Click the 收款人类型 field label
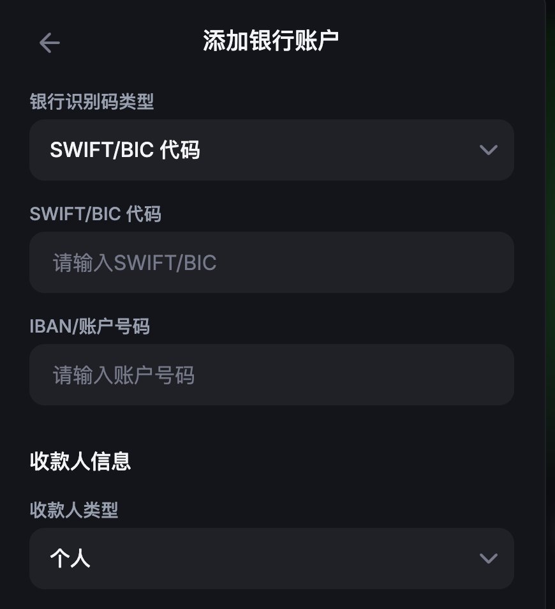The image size is (555, 609). coord(74,510)
